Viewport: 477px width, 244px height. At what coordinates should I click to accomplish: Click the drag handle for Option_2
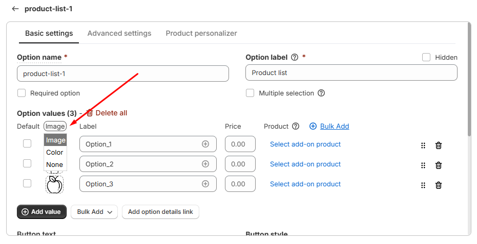[x=423, y=165]
